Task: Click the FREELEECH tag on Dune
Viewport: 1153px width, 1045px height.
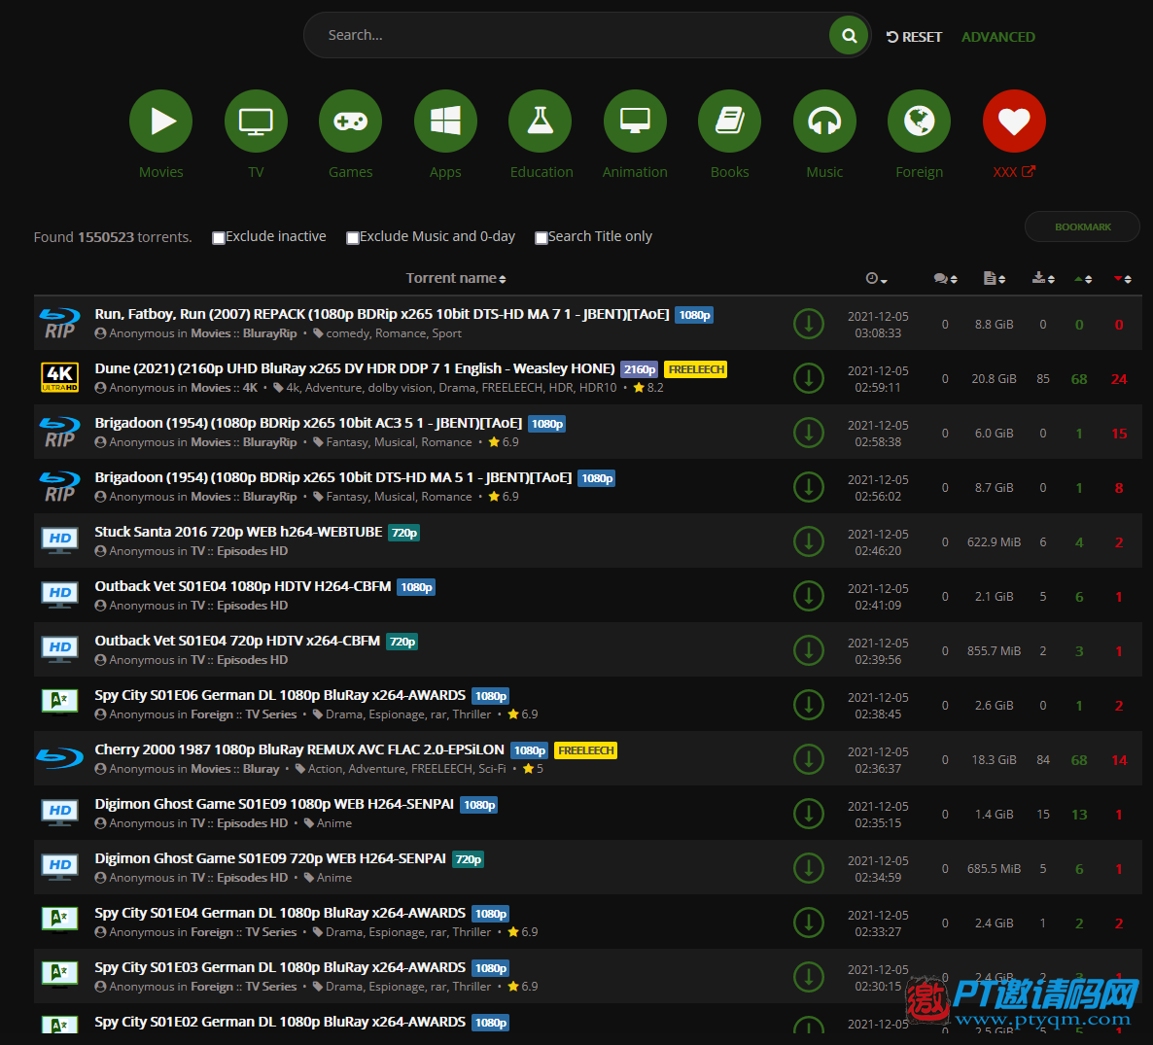Action: [x=696, y=369]
